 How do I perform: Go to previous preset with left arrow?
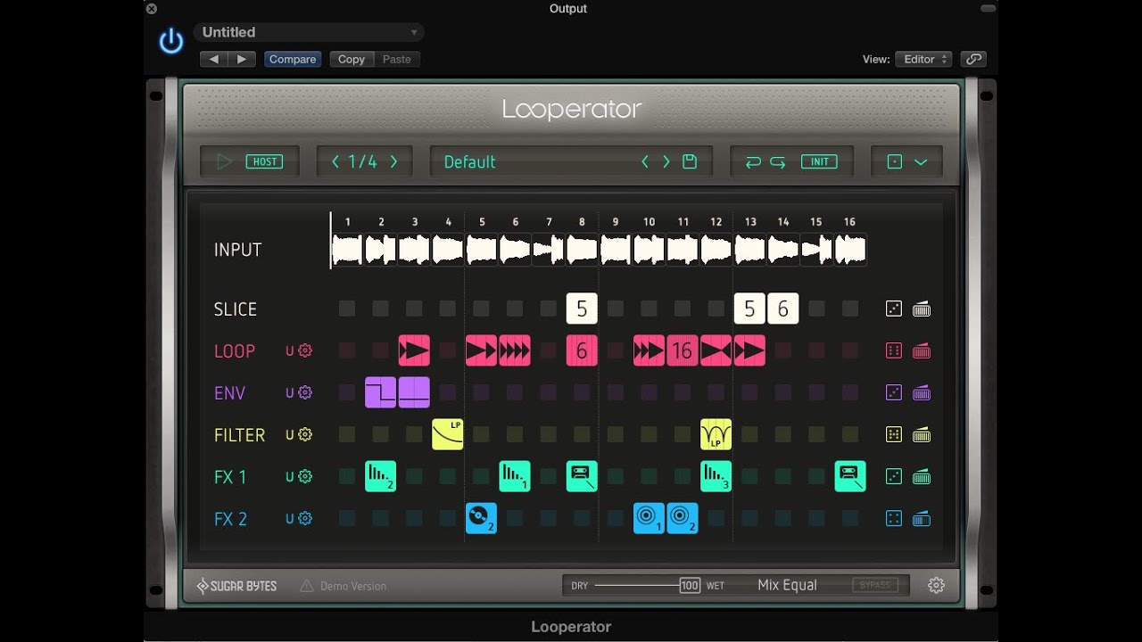pos(214,59)
